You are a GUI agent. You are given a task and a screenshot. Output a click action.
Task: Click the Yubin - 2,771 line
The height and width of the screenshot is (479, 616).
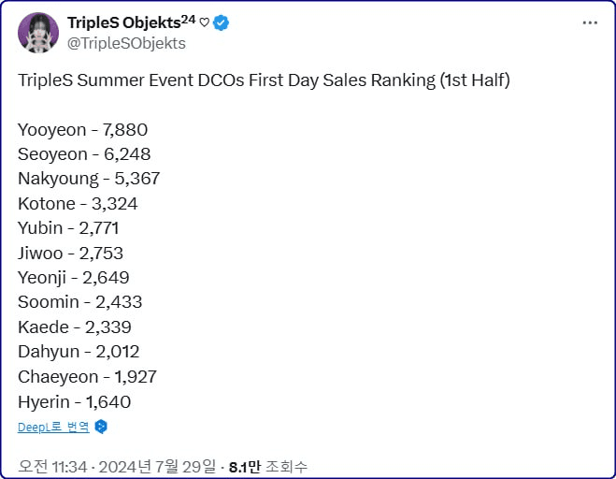(68, 228)
